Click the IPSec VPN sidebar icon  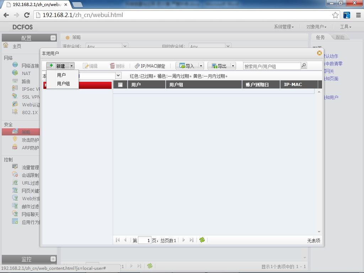coord(15,88)
